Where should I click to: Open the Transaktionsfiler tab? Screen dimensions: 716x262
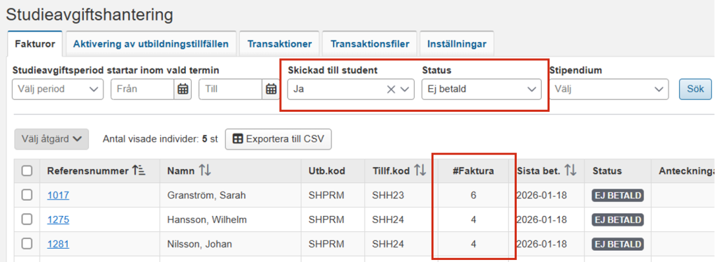(x=370, y=44)
